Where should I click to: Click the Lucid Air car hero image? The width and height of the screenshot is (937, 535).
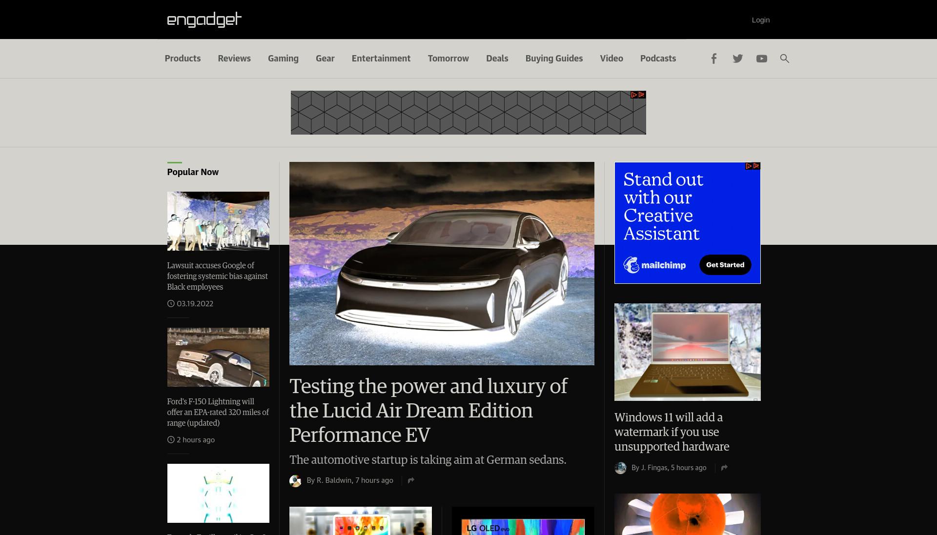pyautogui.click(x=442, y=263)
